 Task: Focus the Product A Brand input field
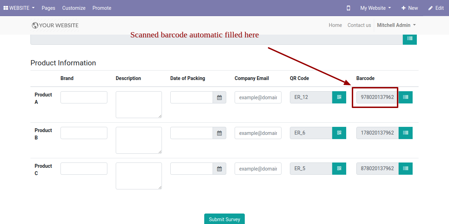(84, 97)
